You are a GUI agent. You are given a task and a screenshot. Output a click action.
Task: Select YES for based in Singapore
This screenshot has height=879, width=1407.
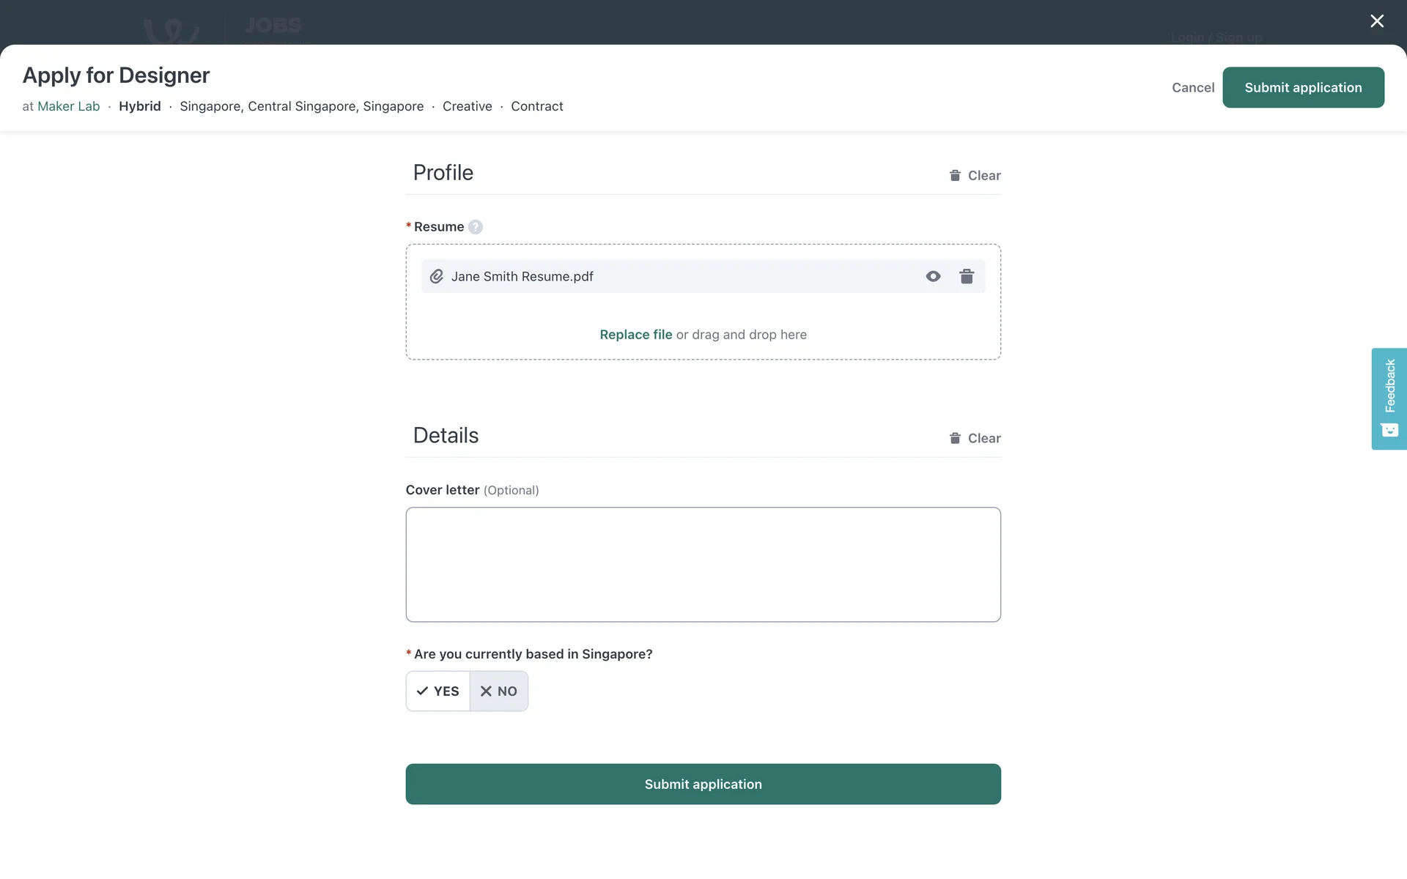(x=438, y=691)
